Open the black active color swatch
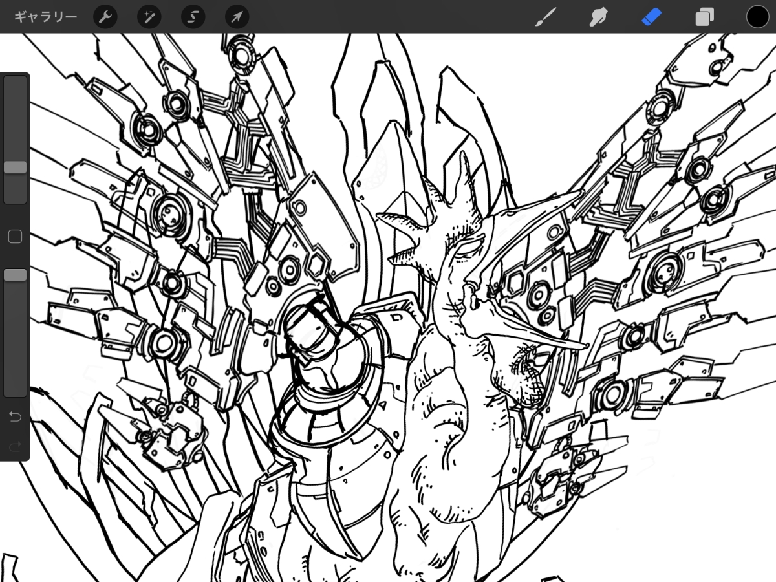Image resolution: width=776 pixels, height=582 pixels. pyautogui.click(x=757, y=17)
